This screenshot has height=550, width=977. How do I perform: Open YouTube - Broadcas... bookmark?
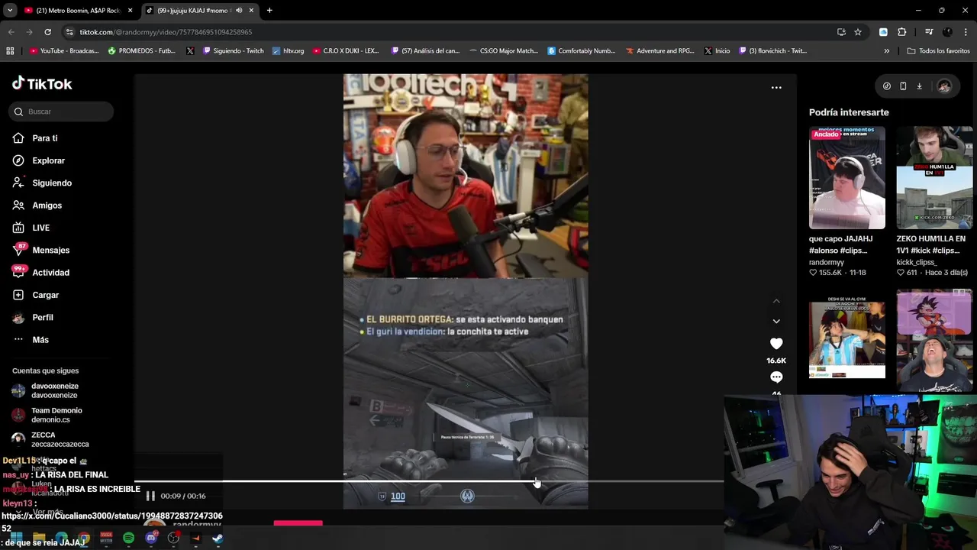pos(64,51)
